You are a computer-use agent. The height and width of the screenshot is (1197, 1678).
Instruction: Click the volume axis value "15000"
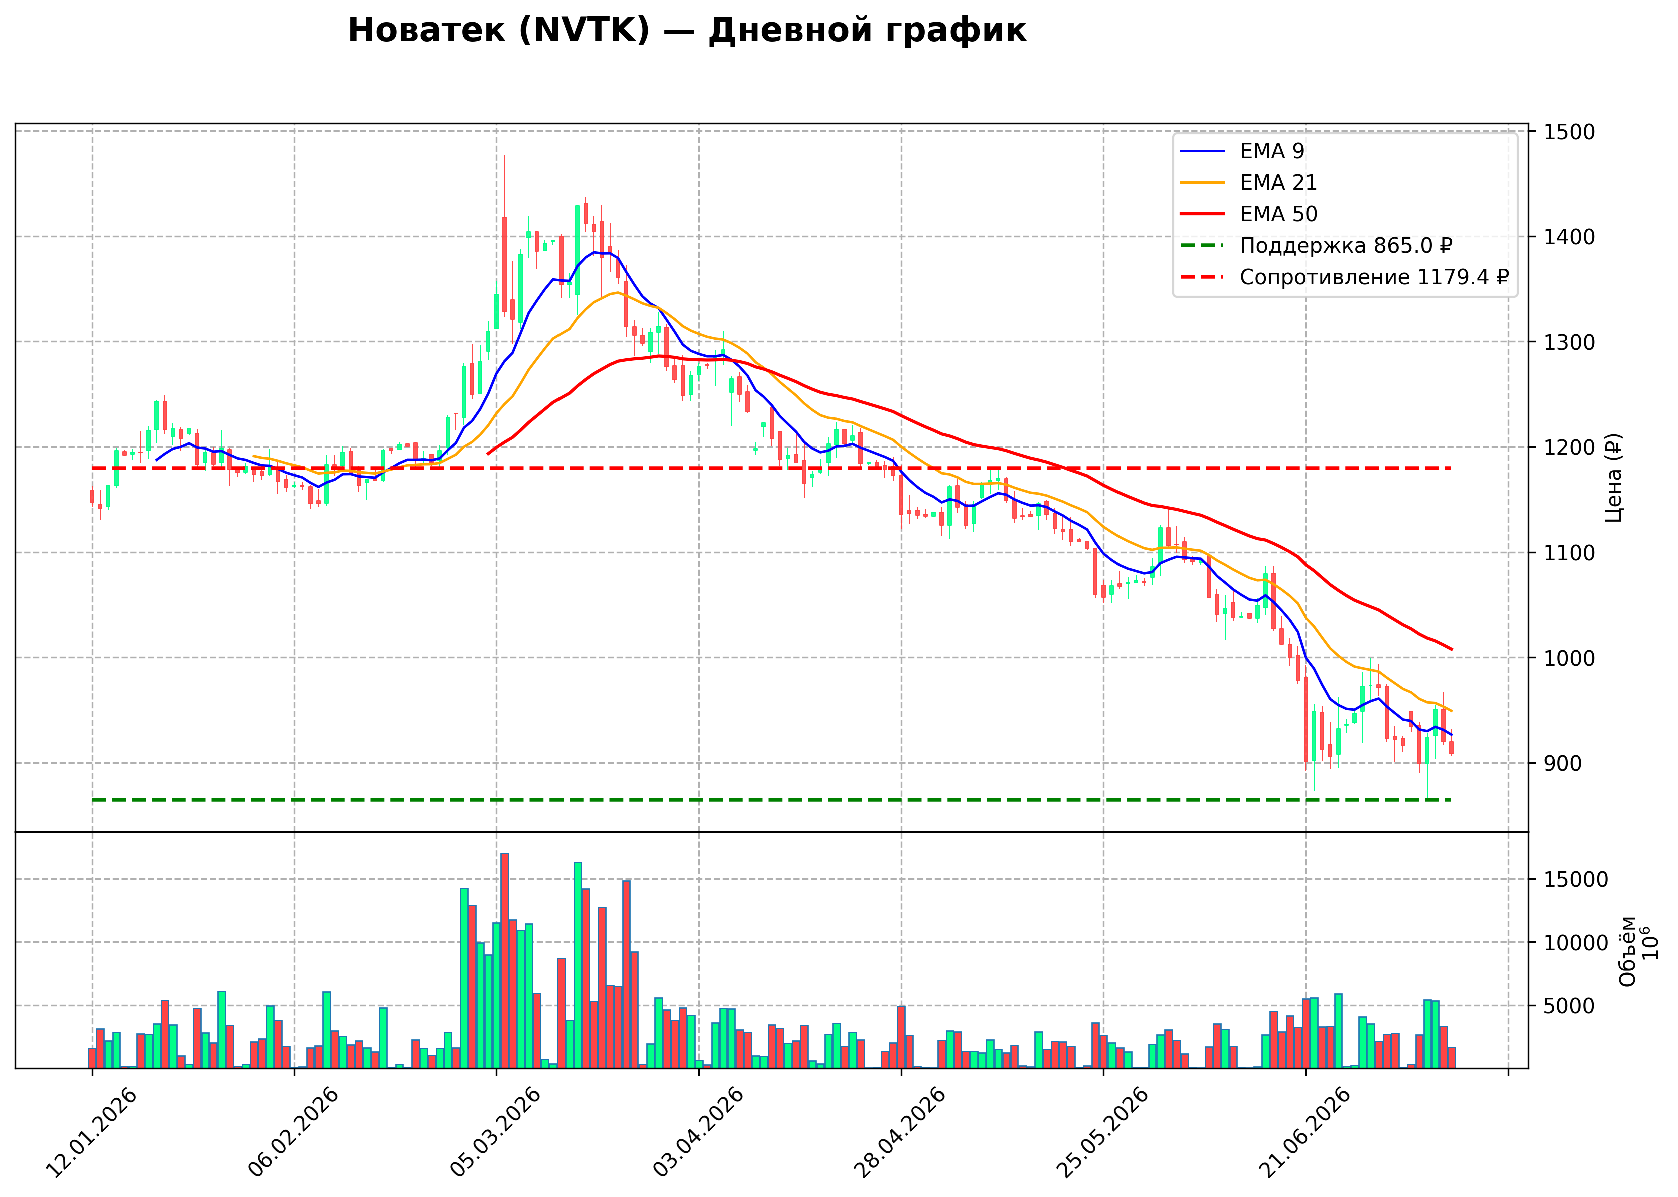[x=1575, y=879]
